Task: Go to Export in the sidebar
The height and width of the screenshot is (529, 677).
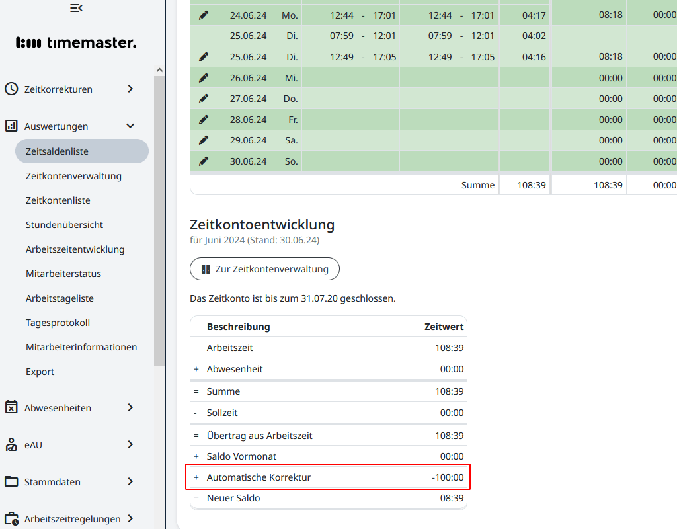Action: click(x=40, y=372)
